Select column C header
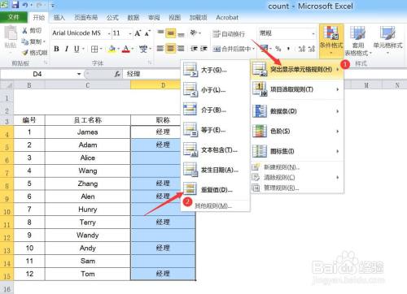407x294 pixels. coord(88,85)
